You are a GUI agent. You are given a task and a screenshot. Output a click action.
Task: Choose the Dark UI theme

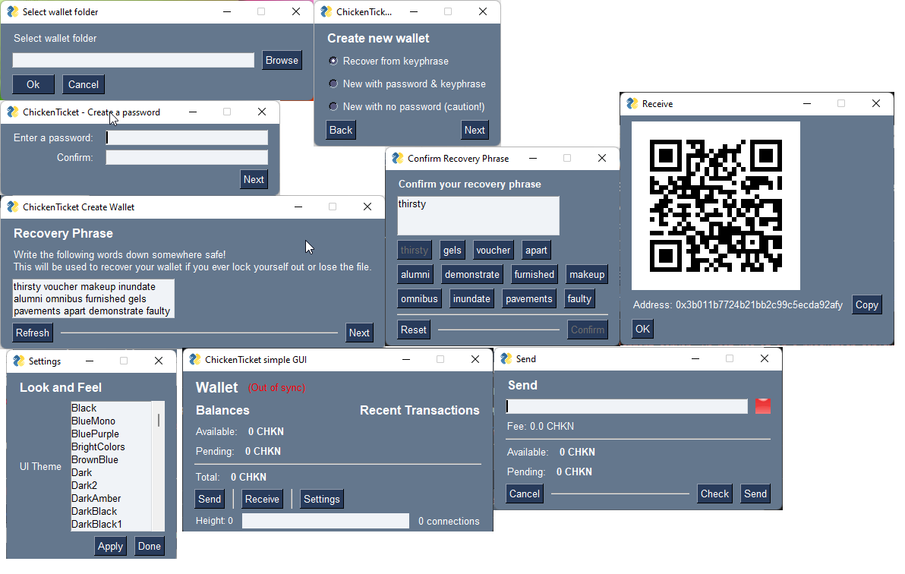click(x=111, y=472)
